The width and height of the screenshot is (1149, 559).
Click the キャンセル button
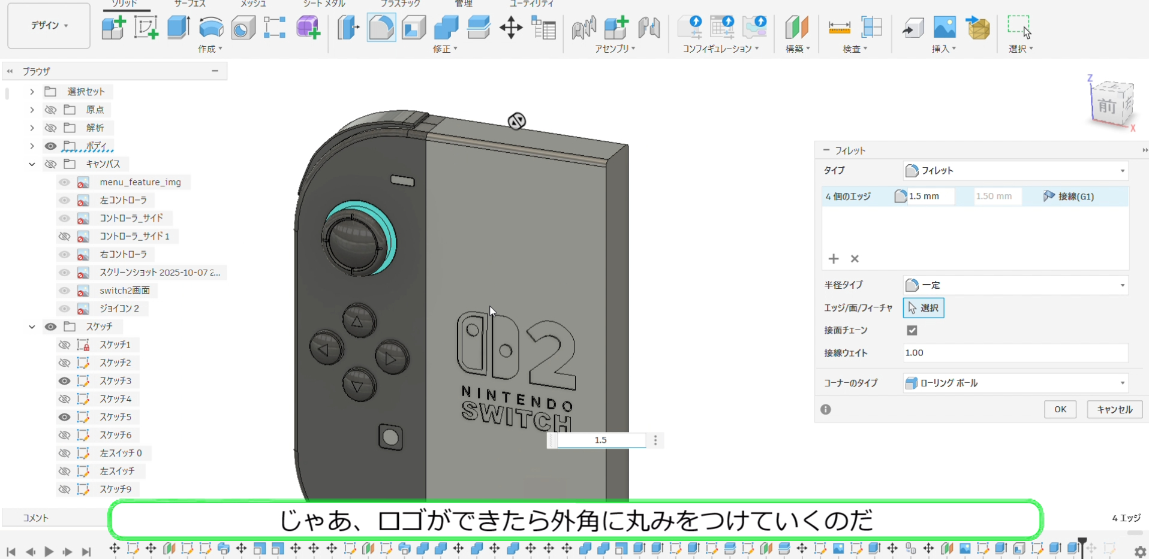tap(1114, 409)
